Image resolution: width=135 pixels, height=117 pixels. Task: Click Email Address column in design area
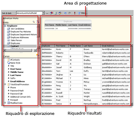pyautogui.click(x=85, y=25)
